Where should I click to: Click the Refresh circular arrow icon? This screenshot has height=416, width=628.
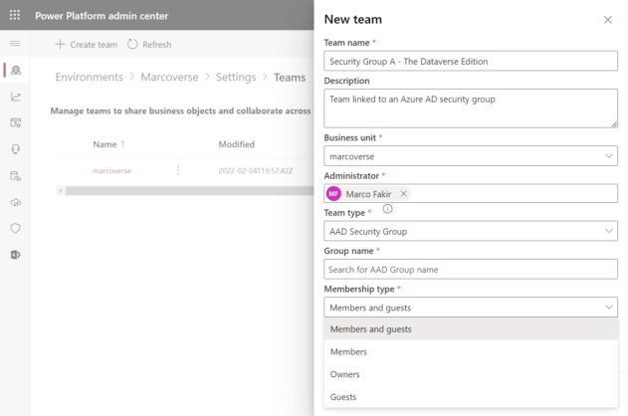click(x=132, y=44)
